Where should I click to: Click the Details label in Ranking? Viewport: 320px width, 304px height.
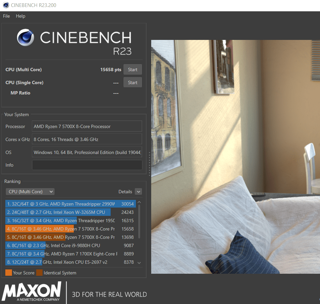(x=125, y=192)
